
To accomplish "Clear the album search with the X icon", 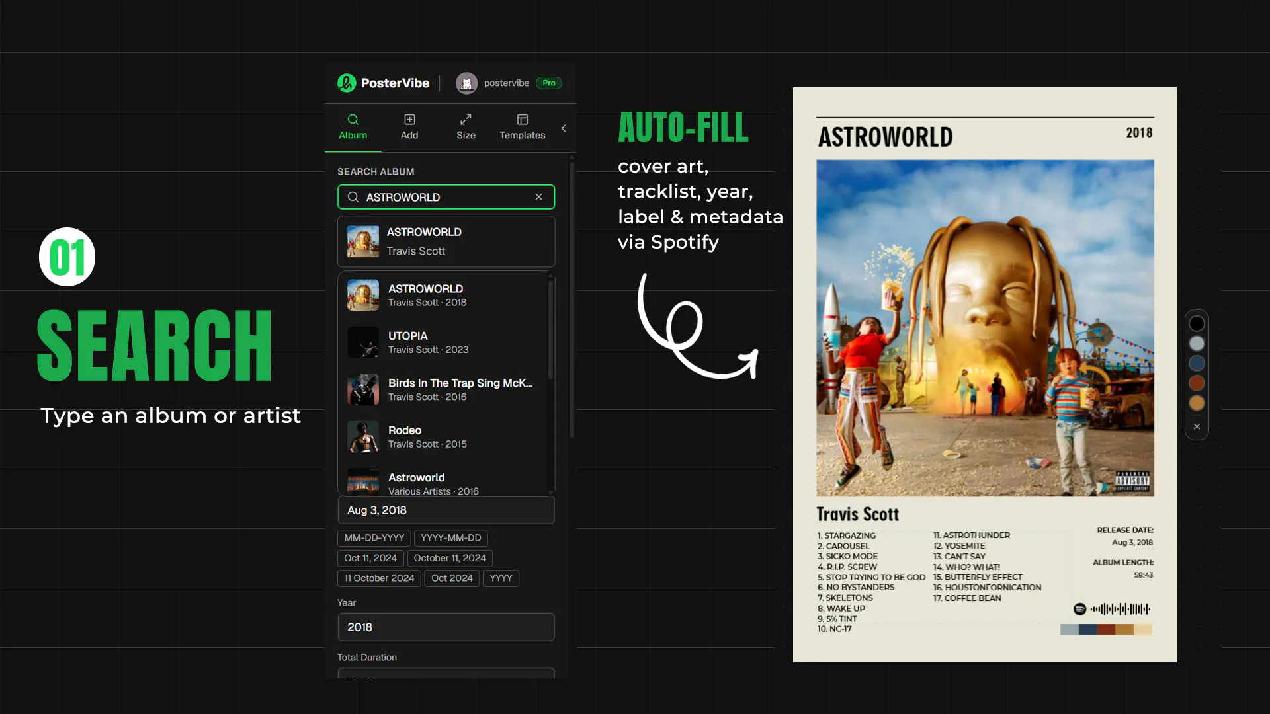I will [x=539, y=197].
